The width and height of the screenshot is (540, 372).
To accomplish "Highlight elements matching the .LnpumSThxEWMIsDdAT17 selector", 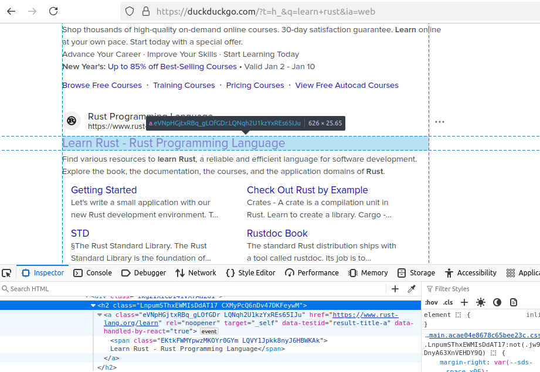I will point(494,353).
